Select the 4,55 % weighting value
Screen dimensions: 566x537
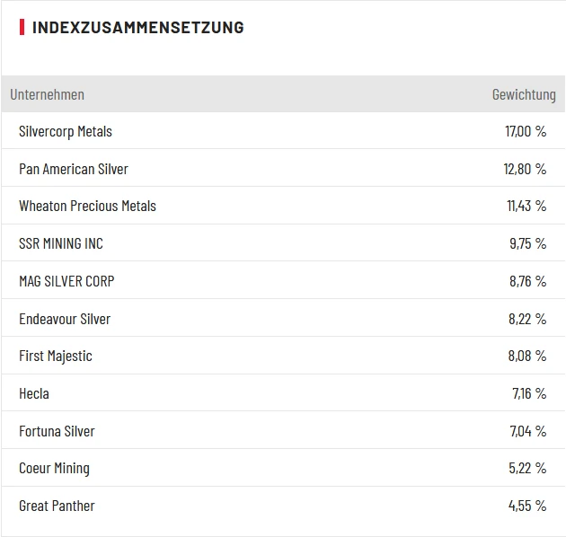point(526,506)
